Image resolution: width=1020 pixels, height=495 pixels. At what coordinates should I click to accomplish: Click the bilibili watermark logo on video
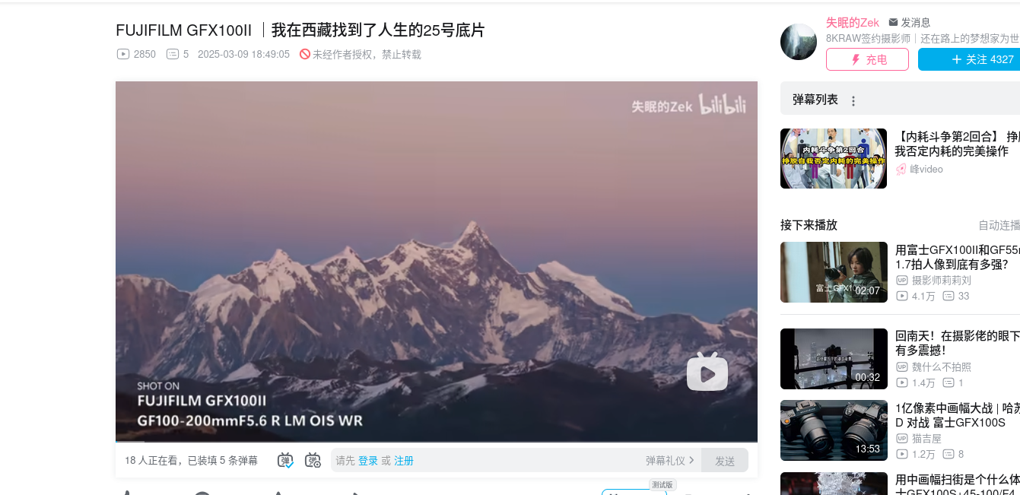[x=723, y=106]
